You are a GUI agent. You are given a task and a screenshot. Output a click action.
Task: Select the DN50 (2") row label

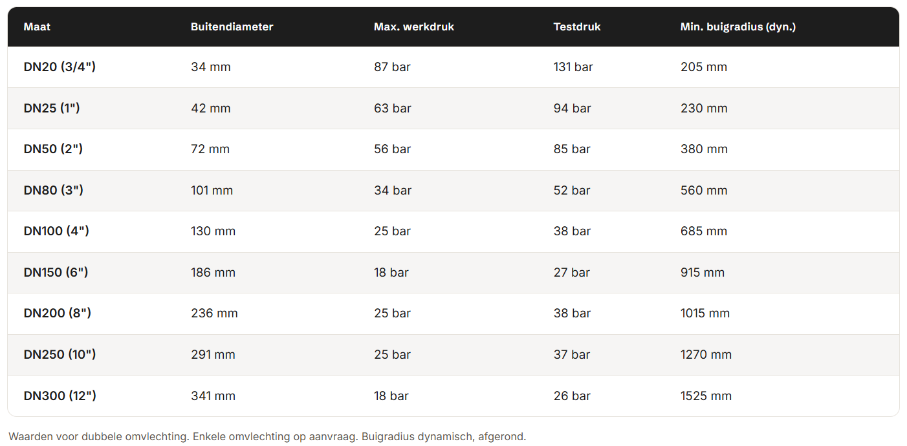click(x=53, y=149)
